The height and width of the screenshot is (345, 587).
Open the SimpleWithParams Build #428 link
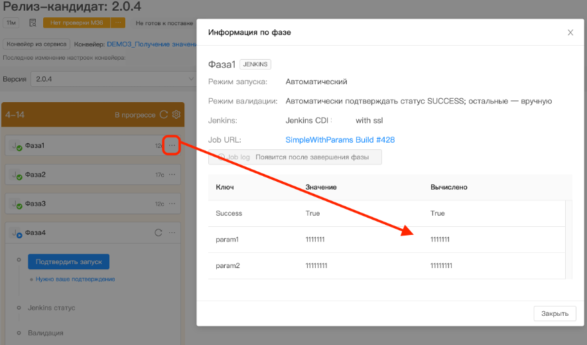[340, 140]
